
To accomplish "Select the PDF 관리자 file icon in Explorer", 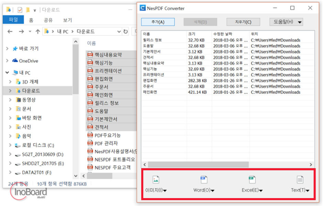I will pos(90,143).
